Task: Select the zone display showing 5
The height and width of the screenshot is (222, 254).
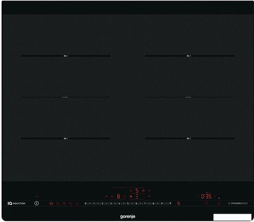Action: coord(137,191)
